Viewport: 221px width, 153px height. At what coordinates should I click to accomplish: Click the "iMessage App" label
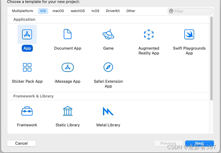point(68,81)
